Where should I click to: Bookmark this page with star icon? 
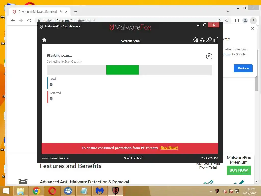pos(227,21)
